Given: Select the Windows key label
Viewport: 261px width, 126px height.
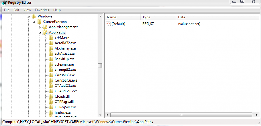Looking at the screenshot, I should 45,16.
